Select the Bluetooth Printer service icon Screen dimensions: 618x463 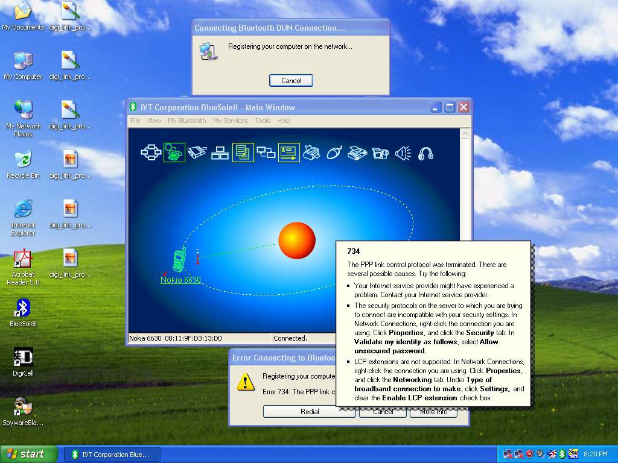pyautogui.click(x=311, y=153)
